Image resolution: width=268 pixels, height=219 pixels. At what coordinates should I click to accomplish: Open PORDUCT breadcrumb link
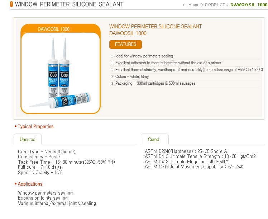click(x=215, y=5)
